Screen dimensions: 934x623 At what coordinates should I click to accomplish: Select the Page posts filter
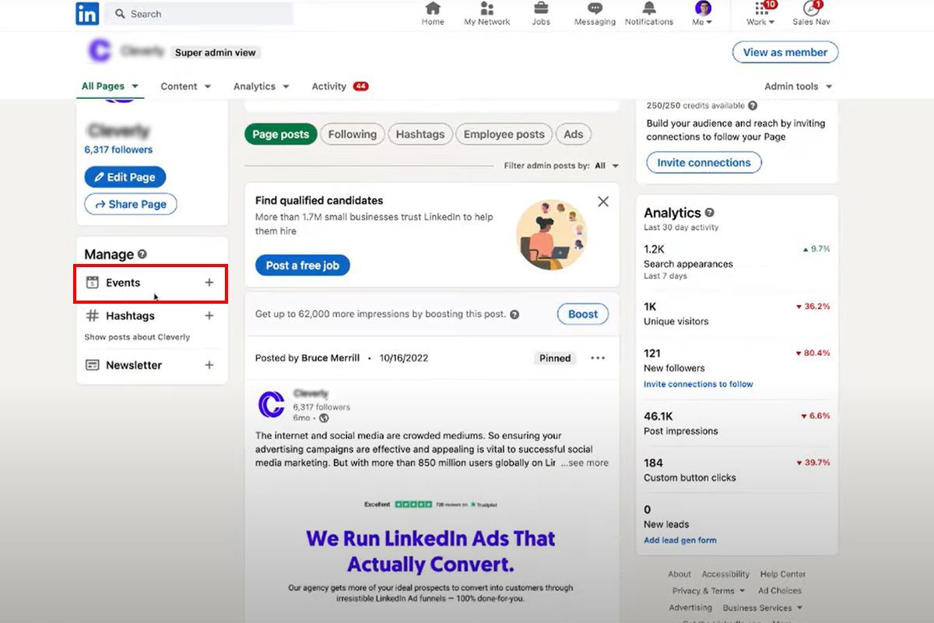tap(280, 134)
